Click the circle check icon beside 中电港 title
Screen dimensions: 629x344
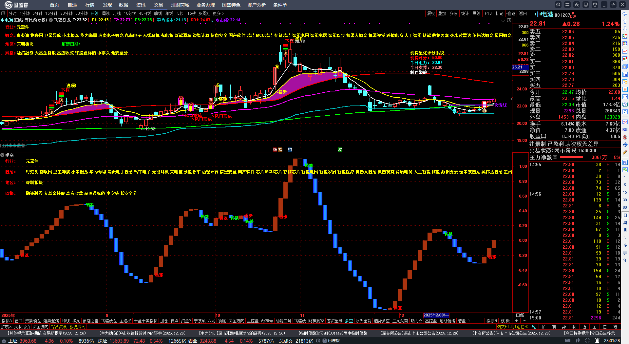click(51, 20)
